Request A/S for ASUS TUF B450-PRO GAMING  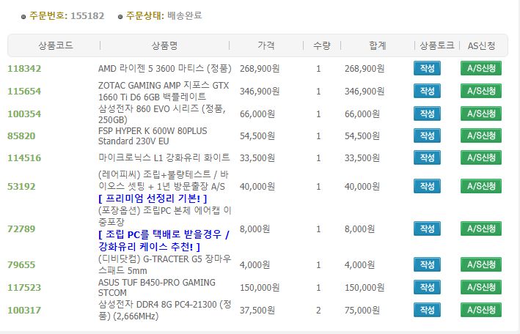pos(481,287)
